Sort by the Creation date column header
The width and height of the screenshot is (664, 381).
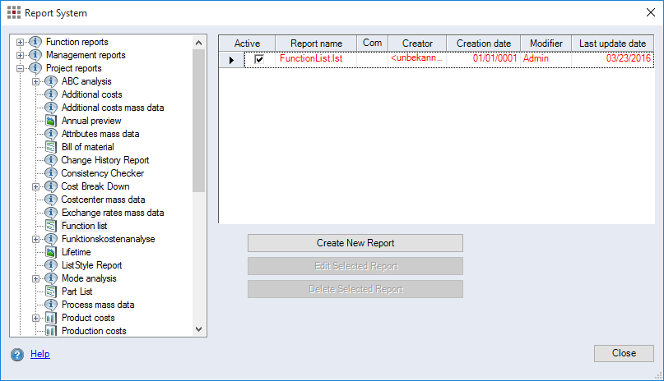483,43
